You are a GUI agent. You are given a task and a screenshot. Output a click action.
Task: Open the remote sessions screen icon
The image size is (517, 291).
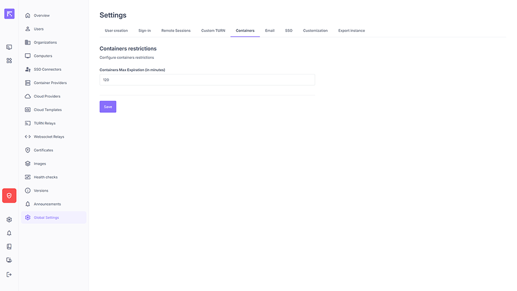tap(9, 47)
